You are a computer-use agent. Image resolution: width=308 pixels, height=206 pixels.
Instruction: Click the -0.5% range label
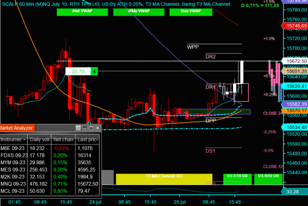pos(268,150)
